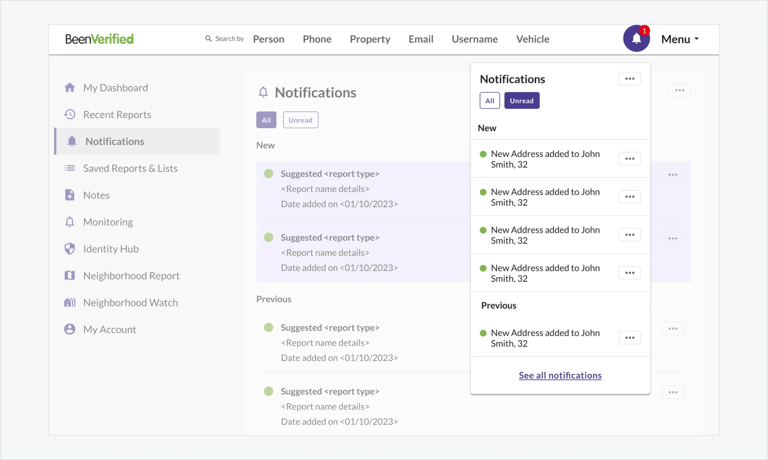This screenshot has height=460, width=768.
Task: Filter popup notifications by Unread
Action: click(x=522, y=101)
